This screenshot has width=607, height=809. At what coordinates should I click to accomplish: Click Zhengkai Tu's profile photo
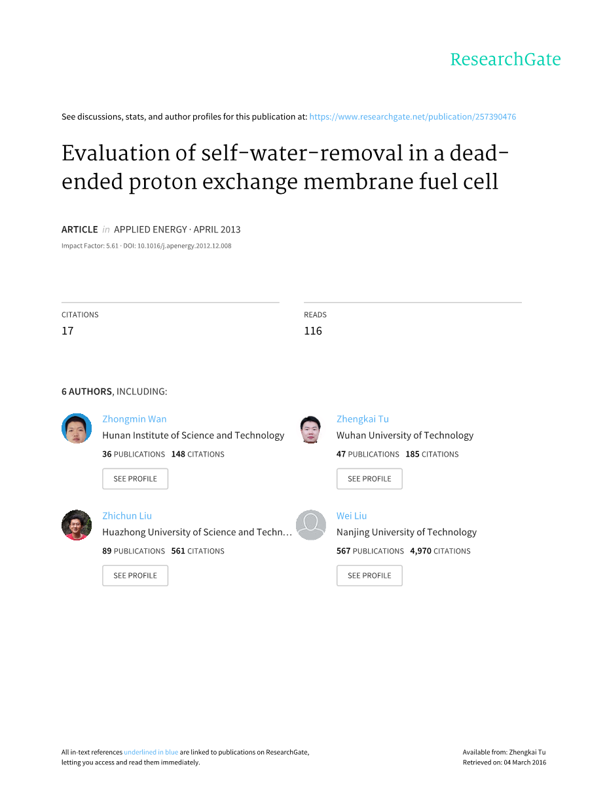click(310, 429)
